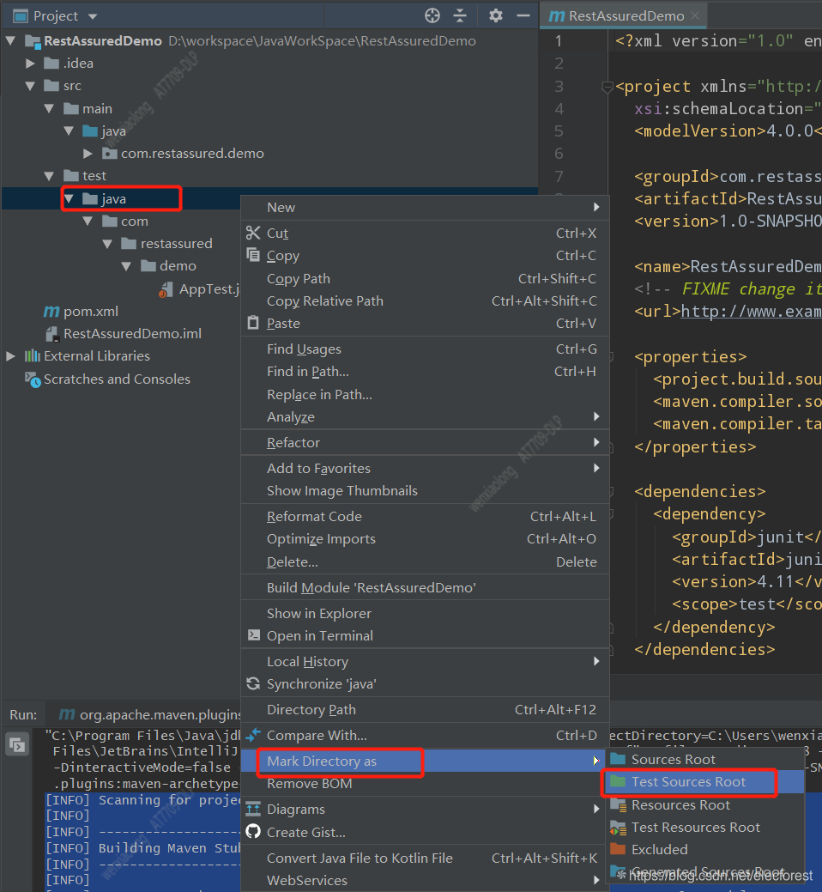Collapse the main folder arrow
The image size is (822, 892).
tap(50, 109)
